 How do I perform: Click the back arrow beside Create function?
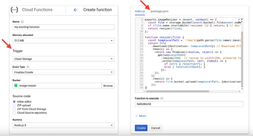click(75, 10)
